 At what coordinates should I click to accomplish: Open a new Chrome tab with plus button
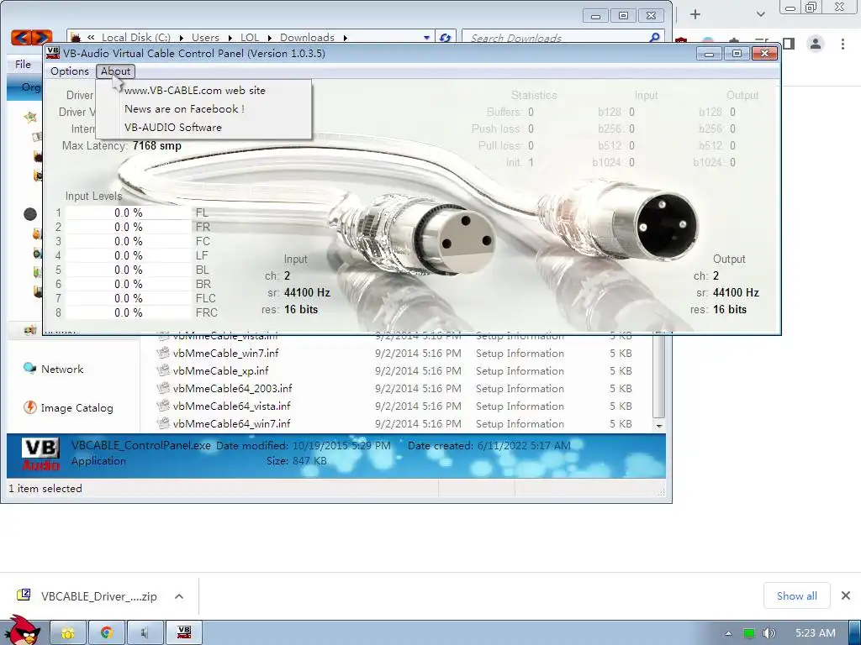click(695, 15)
